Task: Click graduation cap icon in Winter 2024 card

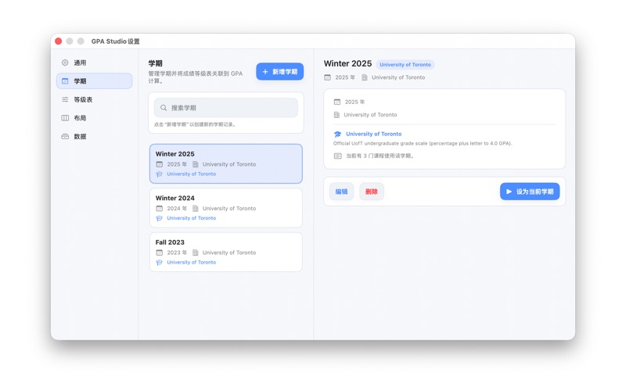Action: pos(160,218)
